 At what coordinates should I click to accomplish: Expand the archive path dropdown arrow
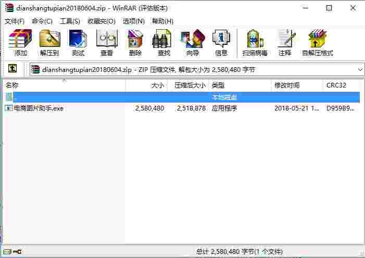[x=360, y=69]
